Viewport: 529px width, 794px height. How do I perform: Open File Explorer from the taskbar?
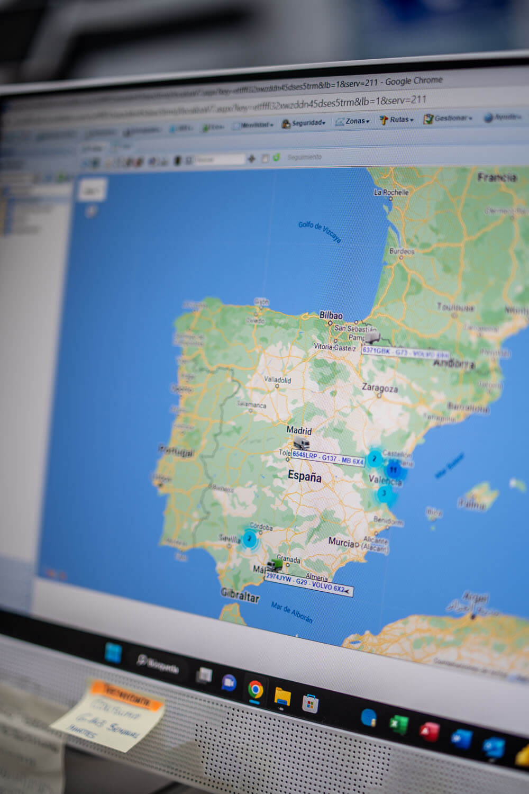pos(282,697)
